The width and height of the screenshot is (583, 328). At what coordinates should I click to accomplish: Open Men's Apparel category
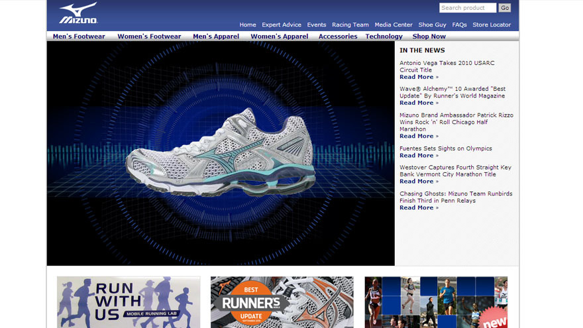(216, 36)
